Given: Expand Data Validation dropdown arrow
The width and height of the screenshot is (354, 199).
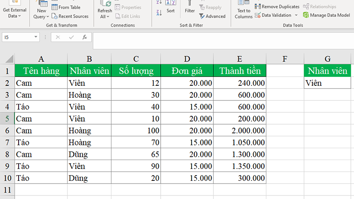Looking at the screenshot, I should coord(296,15).
